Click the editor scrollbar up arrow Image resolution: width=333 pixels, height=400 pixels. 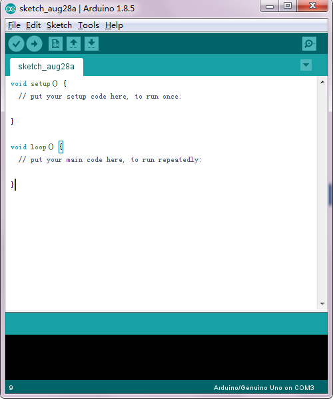322,82
